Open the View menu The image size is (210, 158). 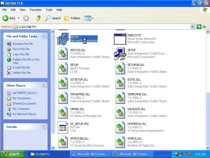23,10
